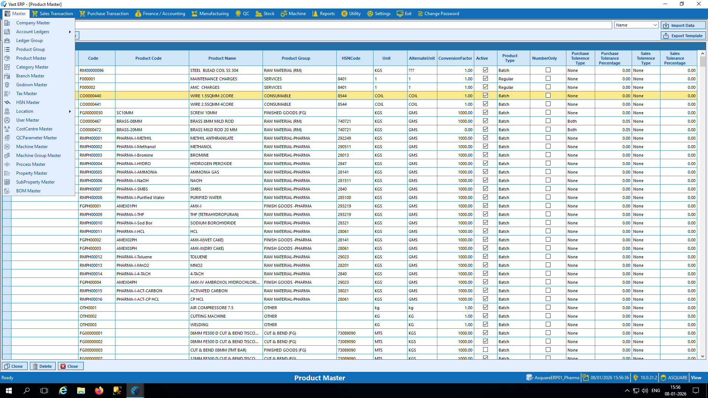Expand the Location submenu arrow

tap(70, 111)
